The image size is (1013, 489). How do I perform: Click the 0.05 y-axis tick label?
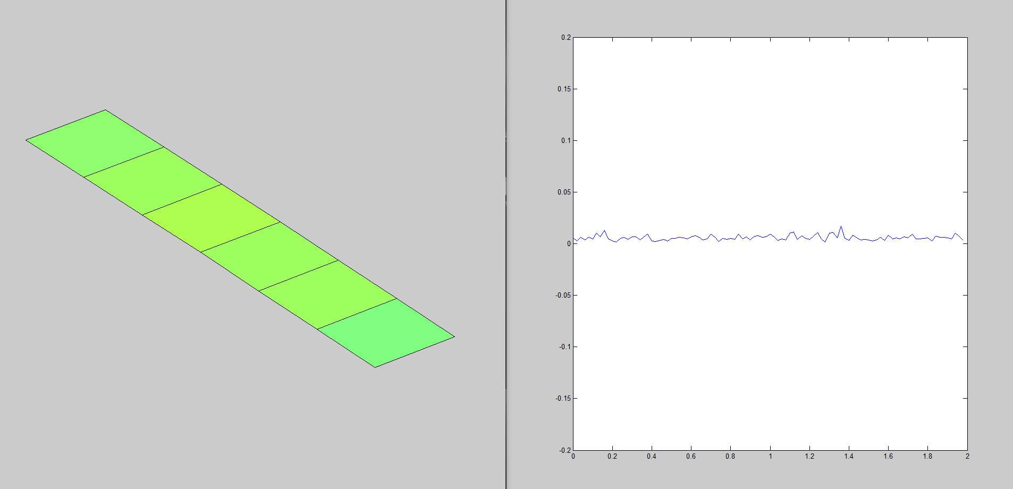tap(564, 192)
